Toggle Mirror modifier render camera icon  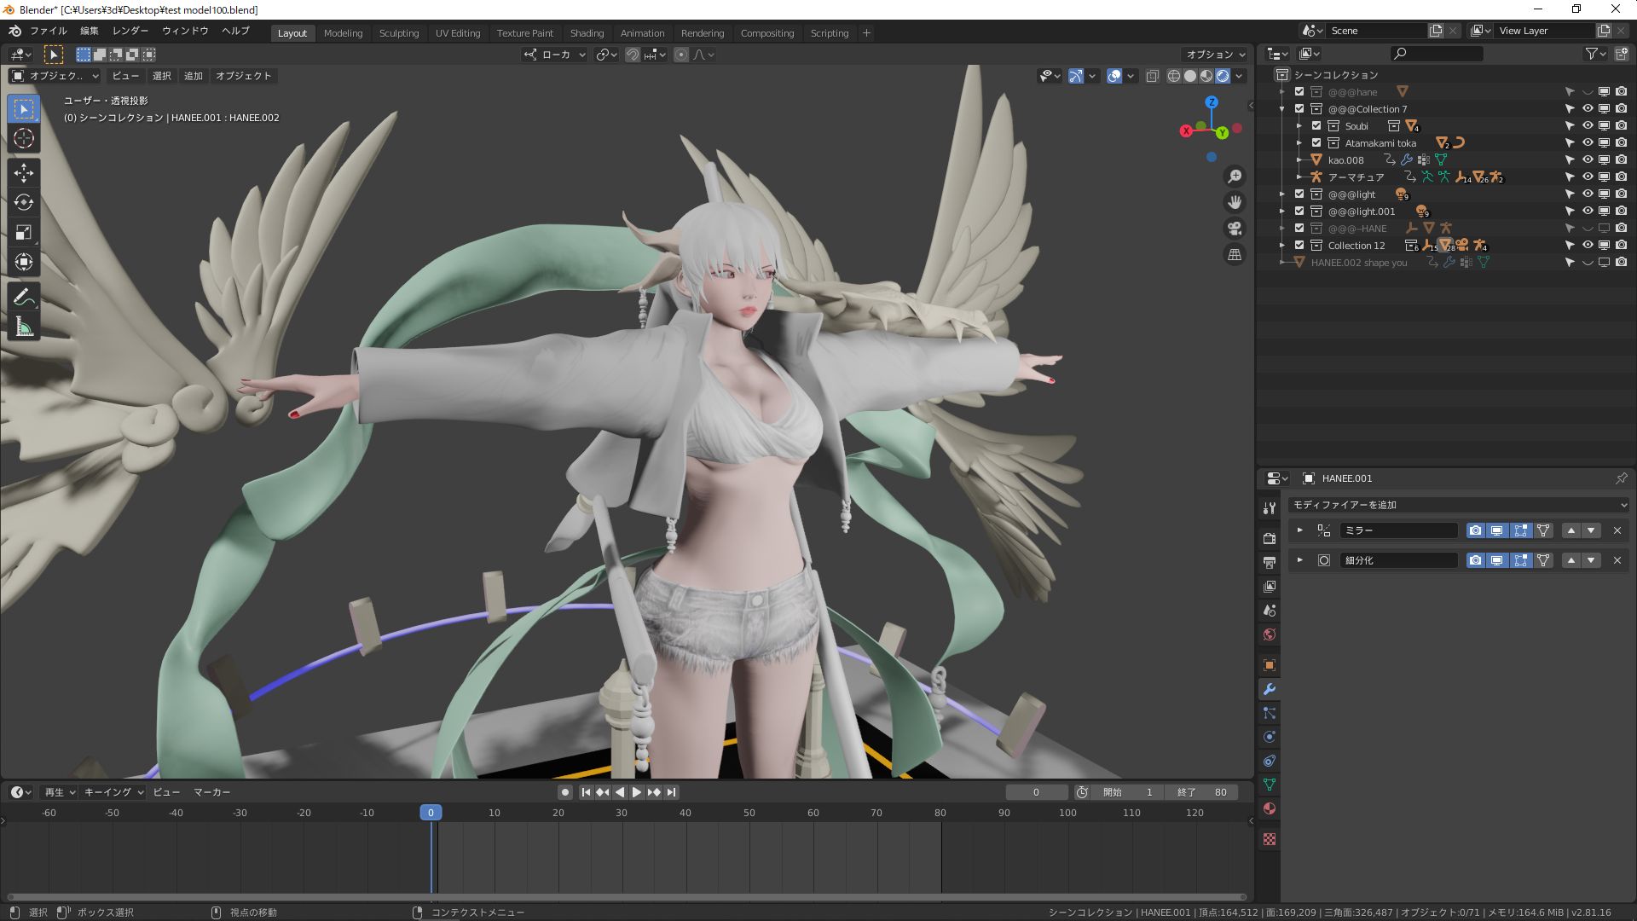coord(1475,530)
